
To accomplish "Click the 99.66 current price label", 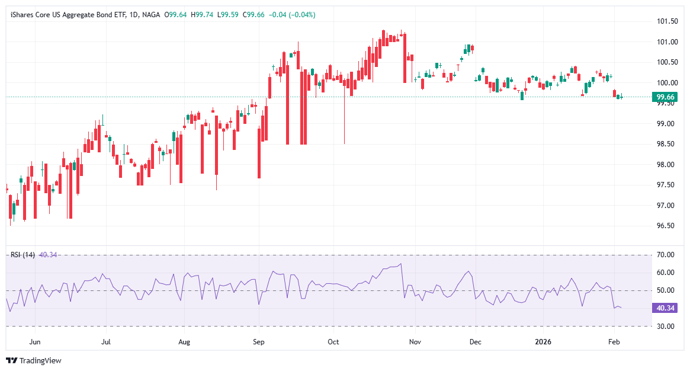I will 665,97.
